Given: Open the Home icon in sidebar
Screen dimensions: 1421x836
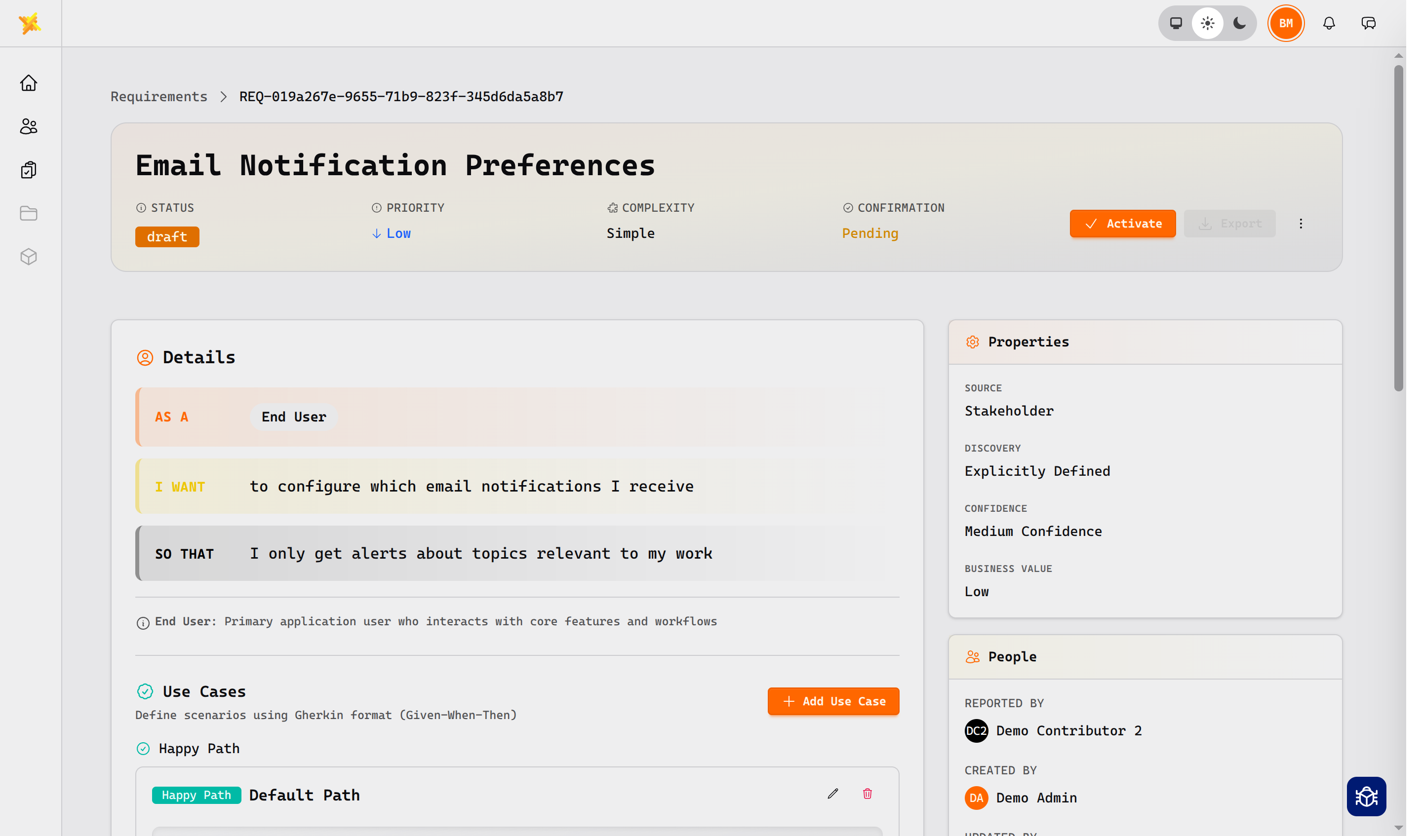Looking at the screenshot, I should (x=29, y=83).
